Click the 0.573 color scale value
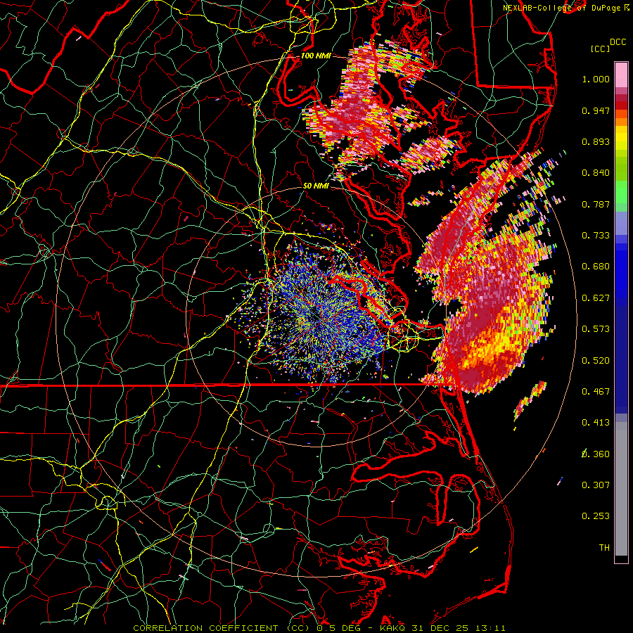The image size is (633, 633). tap(596, 329)
